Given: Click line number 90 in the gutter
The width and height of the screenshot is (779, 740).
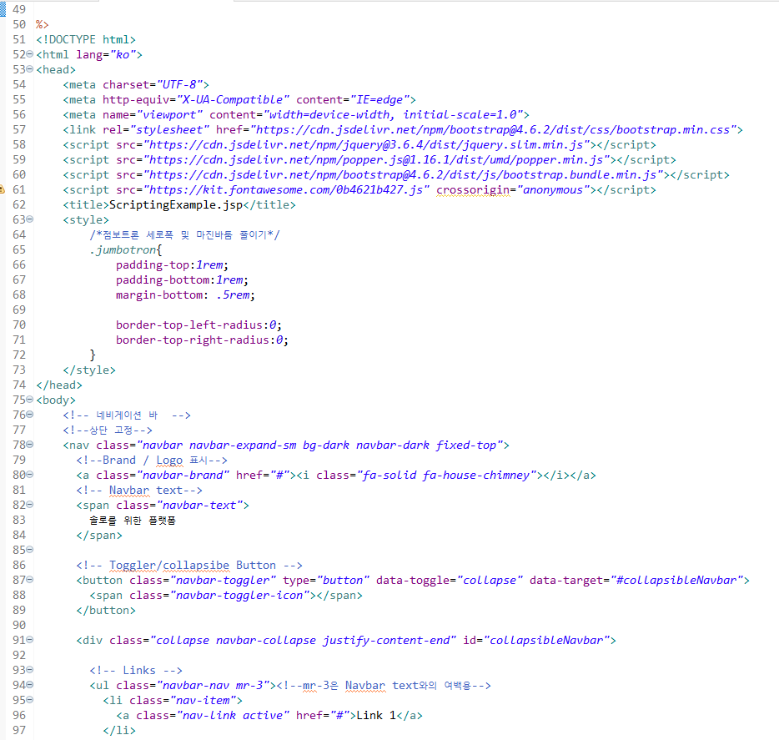Looking at the screenshot, I should [x=19, y=625].
